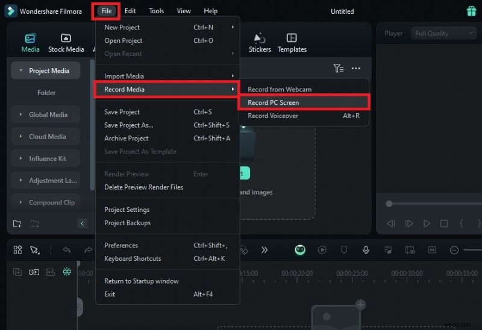Click the timeline layout grid icon
The height and width of the screenshot is (330, 482).
18,250
